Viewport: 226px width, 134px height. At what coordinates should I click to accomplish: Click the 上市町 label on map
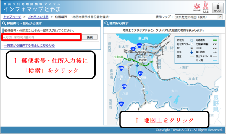tap(184, 68)
